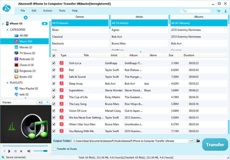Image resolution: width=230 pixels, height=160 pixels.
Task: Select the All (96) category
Action: pos(21,36)
